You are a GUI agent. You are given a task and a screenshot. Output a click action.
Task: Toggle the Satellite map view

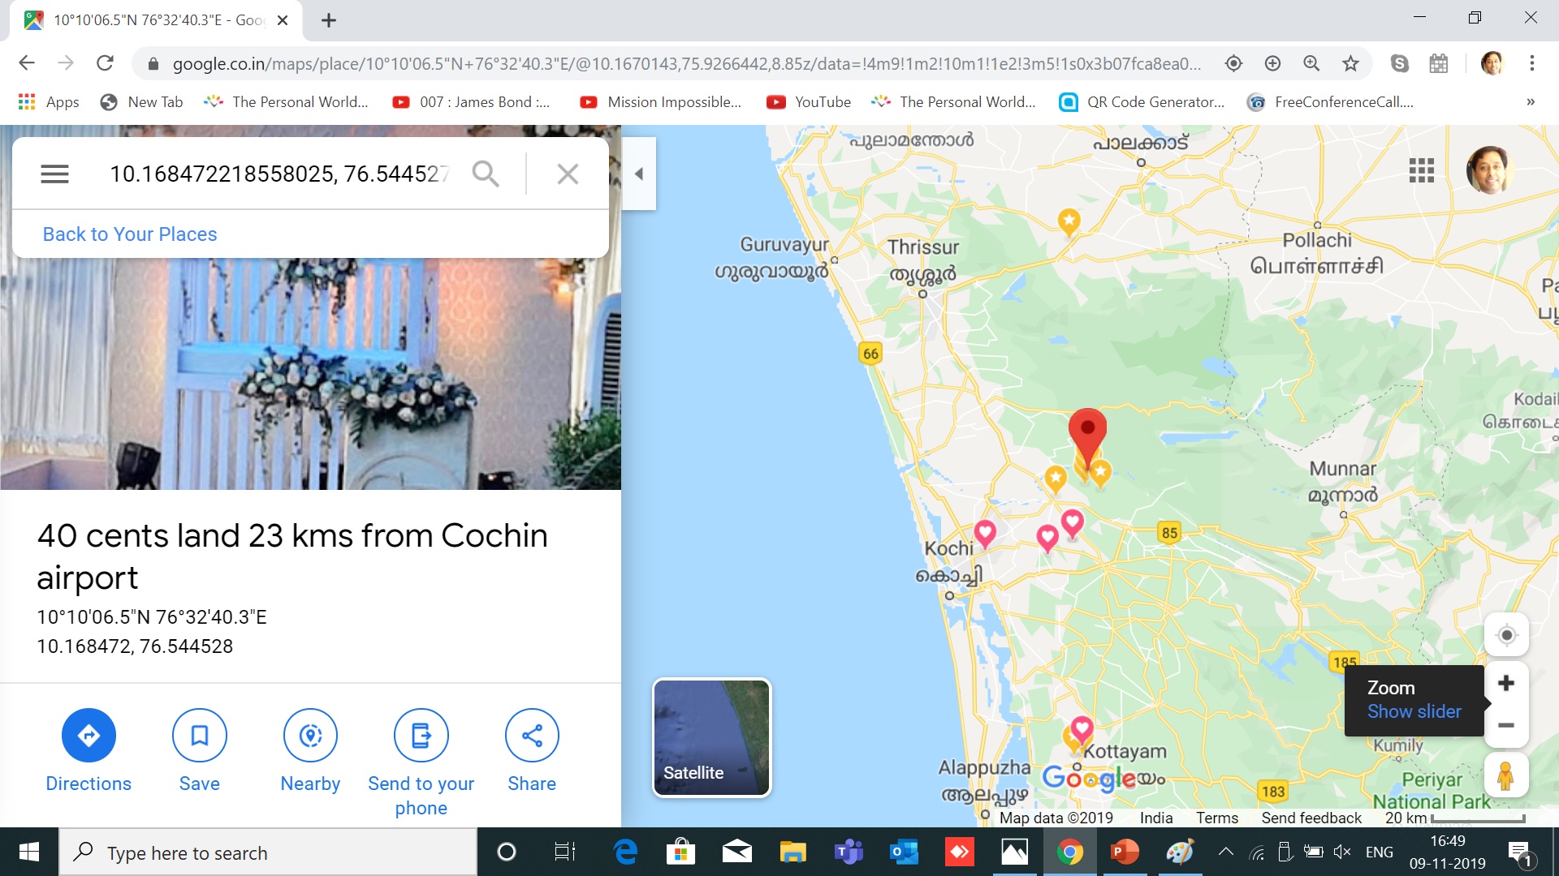[712, 737]
